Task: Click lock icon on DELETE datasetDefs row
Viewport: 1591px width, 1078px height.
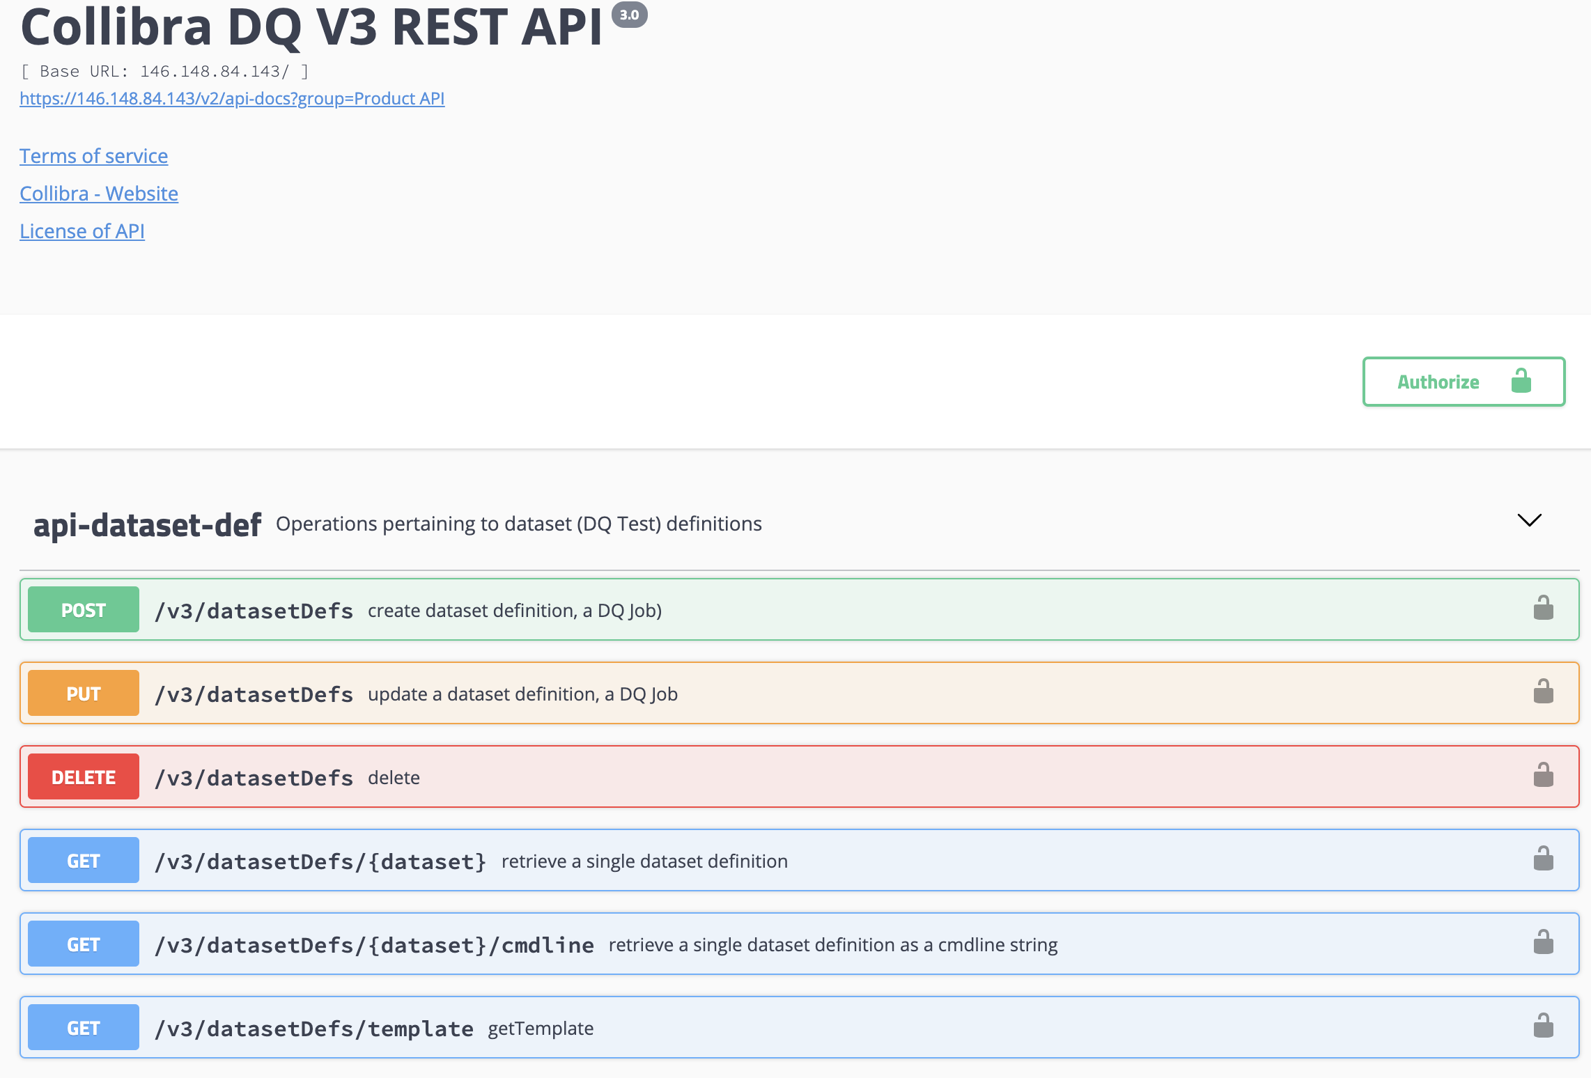Action: 1544,775
